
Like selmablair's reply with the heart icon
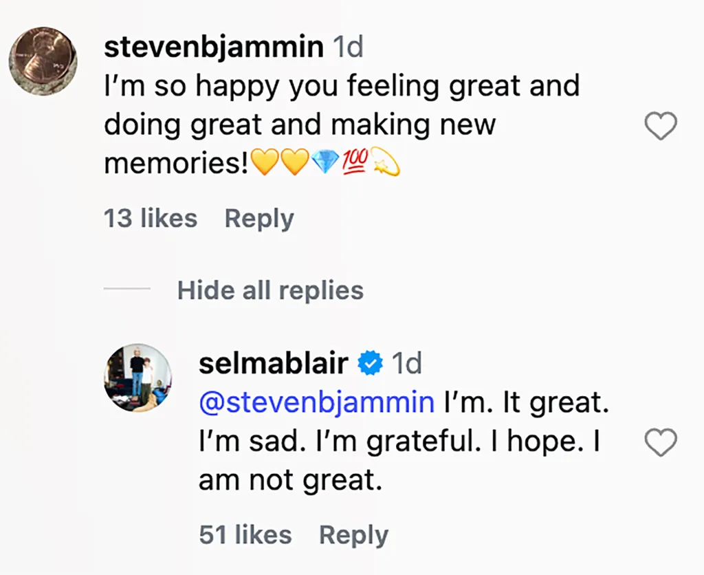pos(661,442)
